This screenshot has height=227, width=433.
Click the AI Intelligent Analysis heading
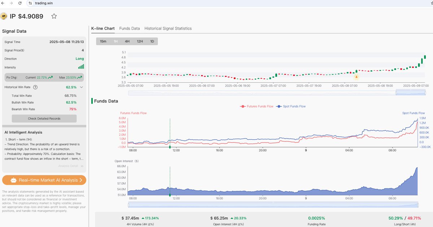(23, 132)
